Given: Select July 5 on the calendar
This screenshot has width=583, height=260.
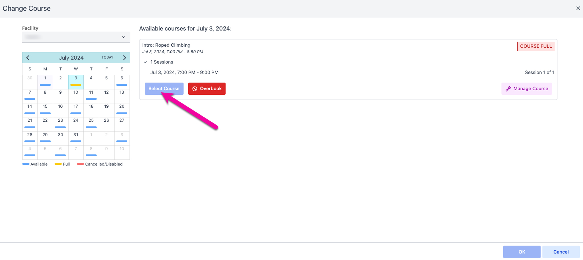Looking at the screenshot, I should tap(107, 82).
